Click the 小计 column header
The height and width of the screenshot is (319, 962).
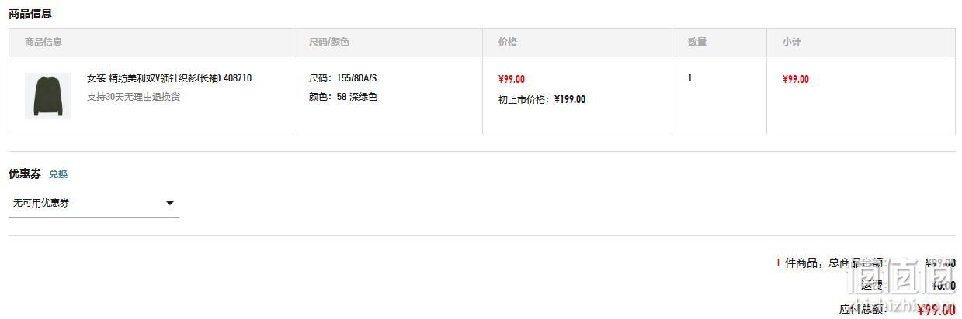(x=792, y=42)
